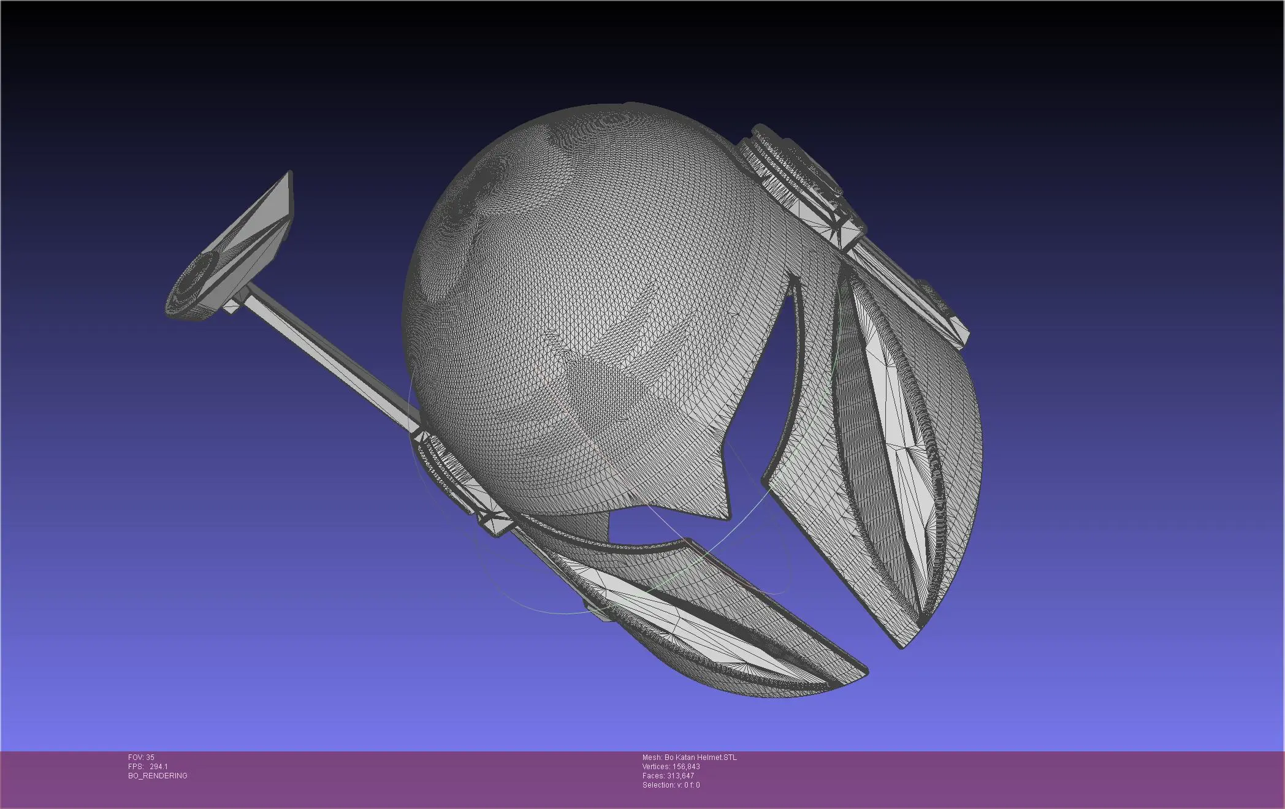This screenshot has height=809, width=1285.
Task: Click the 'Selection: v: 0 f: 0' line
Action: coord(671,785)
